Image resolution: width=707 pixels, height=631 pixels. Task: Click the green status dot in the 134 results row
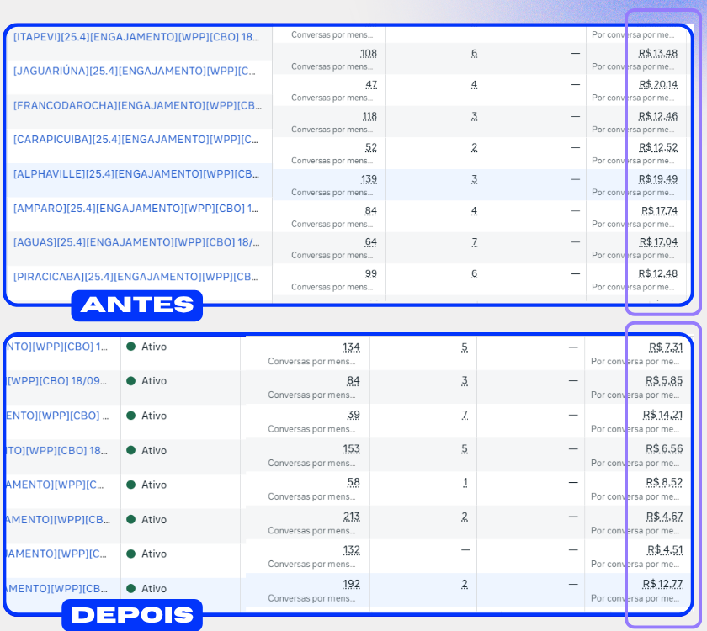pos(130,347)
